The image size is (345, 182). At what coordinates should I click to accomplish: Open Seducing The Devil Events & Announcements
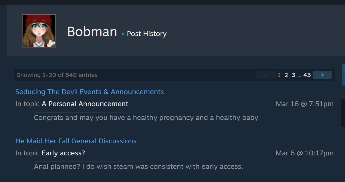tap(90, 92)
